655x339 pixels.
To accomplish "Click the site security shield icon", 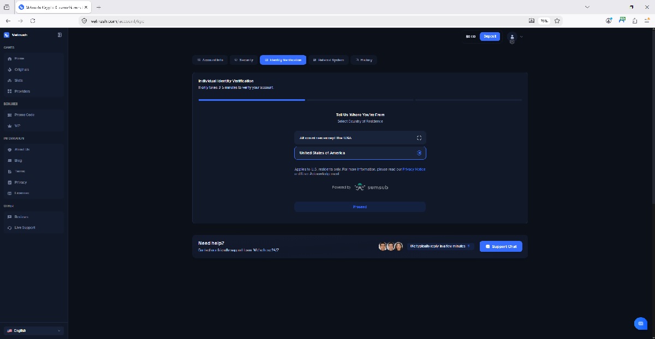I will tap(84, 21).
